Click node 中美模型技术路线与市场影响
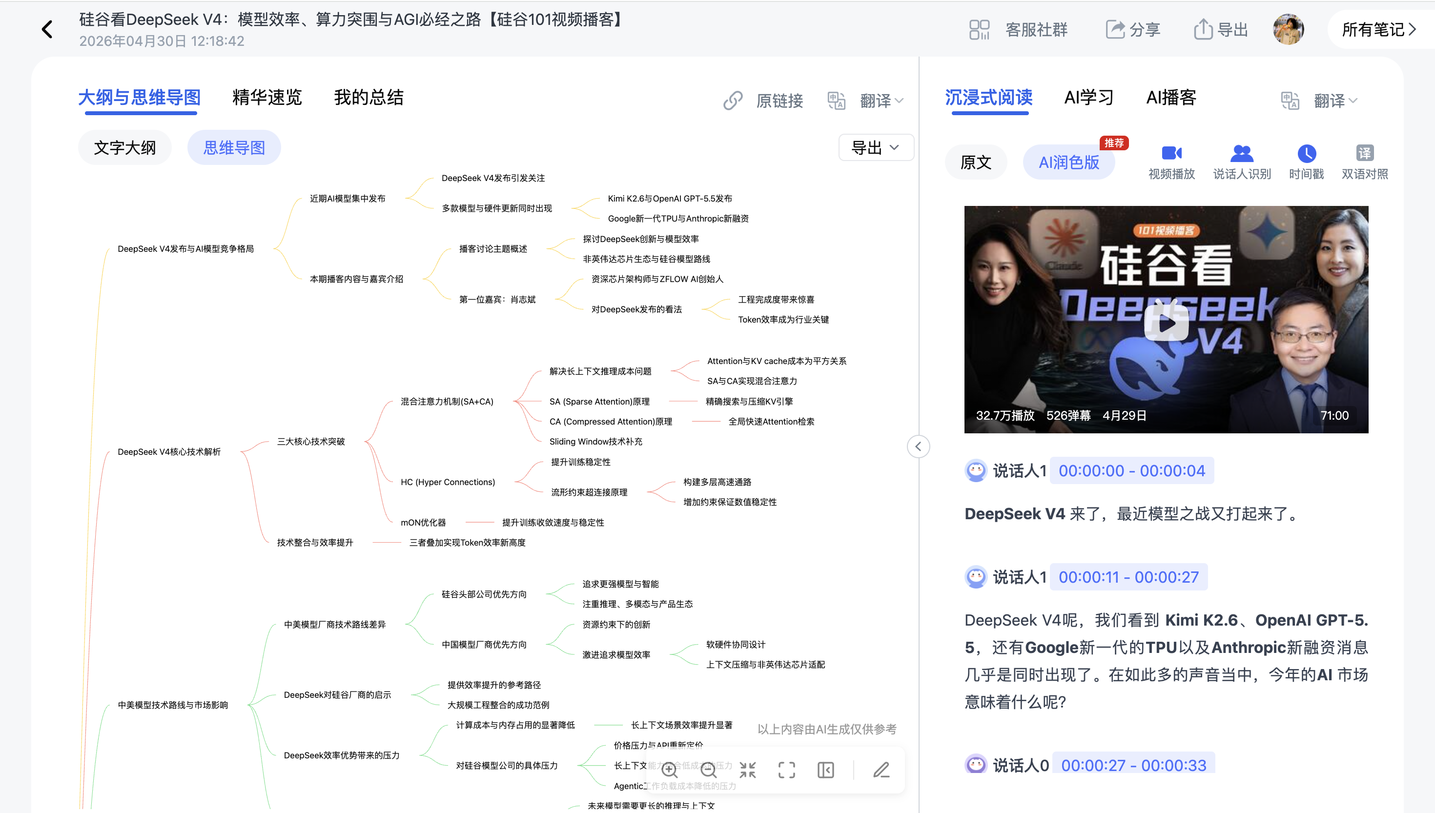 click(172, 705)
